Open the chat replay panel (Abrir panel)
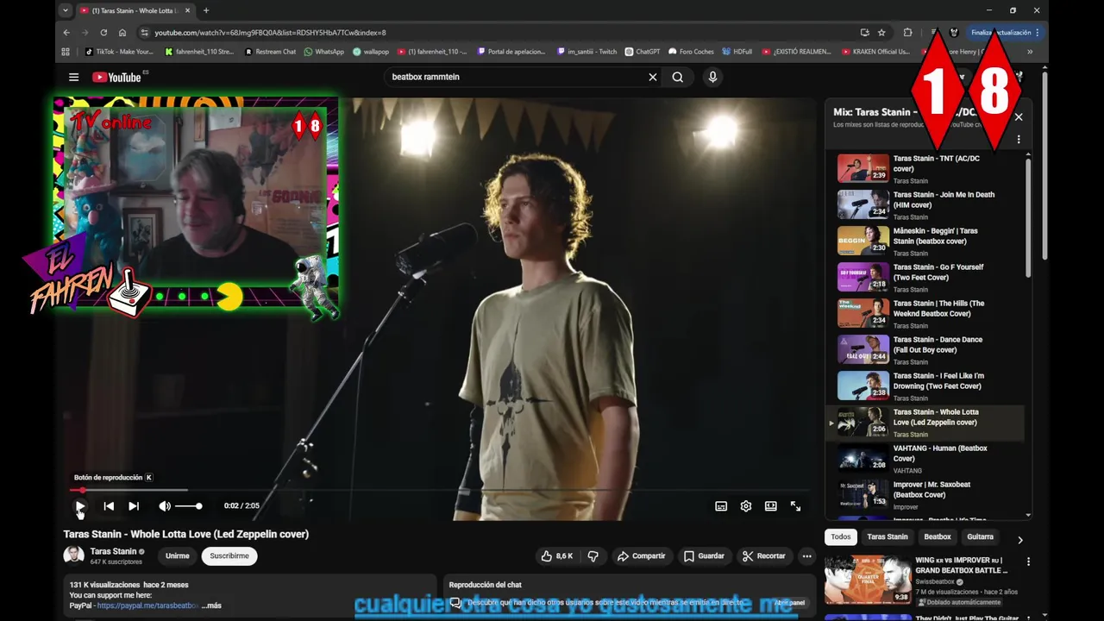The height and width of the screenshot is (621, 1104). coord(789,603)
